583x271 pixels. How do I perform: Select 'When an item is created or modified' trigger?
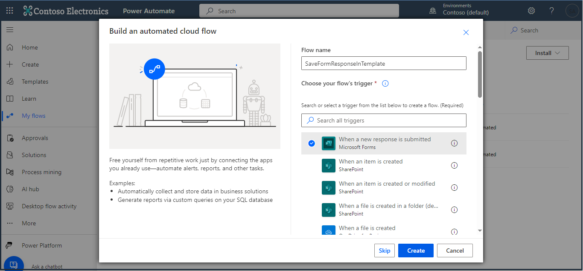tap(387, 187)
